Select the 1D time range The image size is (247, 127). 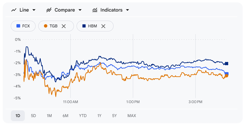pyautogui.click(x=18, y=116)
